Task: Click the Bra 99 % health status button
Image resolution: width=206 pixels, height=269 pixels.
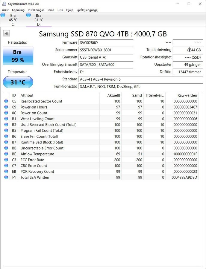Action: coord(18,56)
